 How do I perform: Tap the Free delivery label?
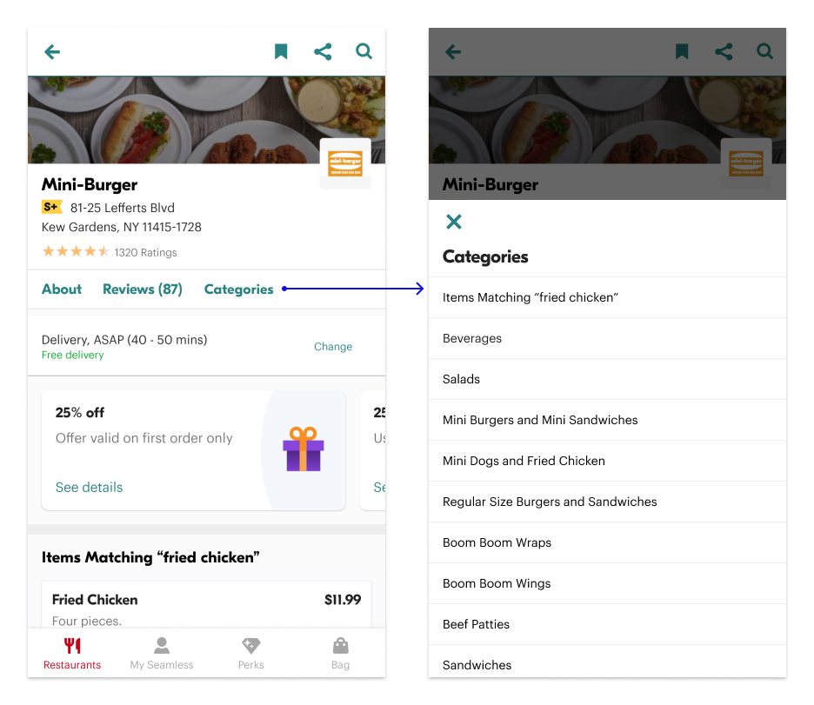tap(73, 355)
